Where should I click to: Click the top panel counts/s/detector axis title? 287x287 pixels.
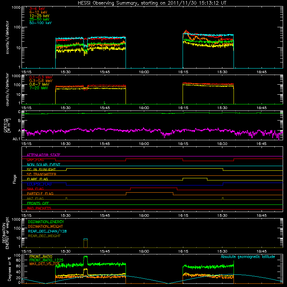pyautogui.click(x=7, y=37)
